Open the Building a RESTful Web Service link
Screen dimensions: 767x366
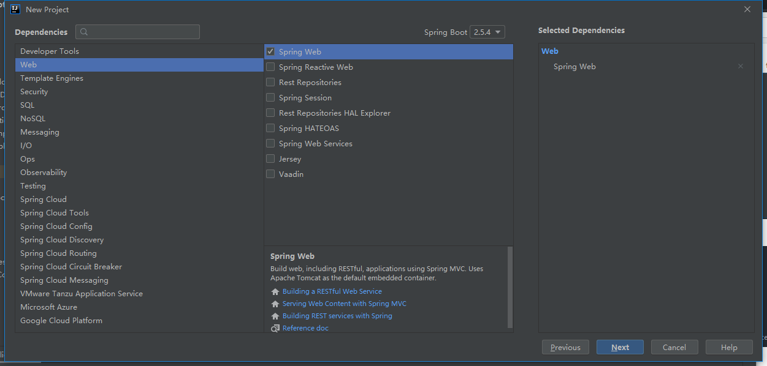click(x=332, y=292)
